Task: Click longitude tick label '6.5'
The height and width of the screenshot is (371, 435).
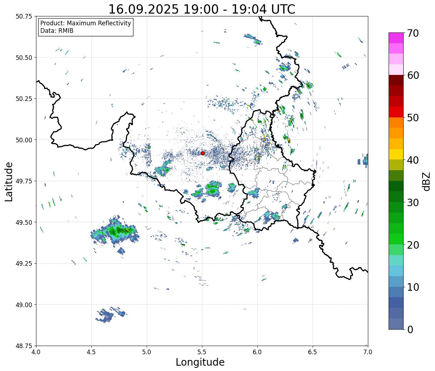Action: [x=313, y=352]
